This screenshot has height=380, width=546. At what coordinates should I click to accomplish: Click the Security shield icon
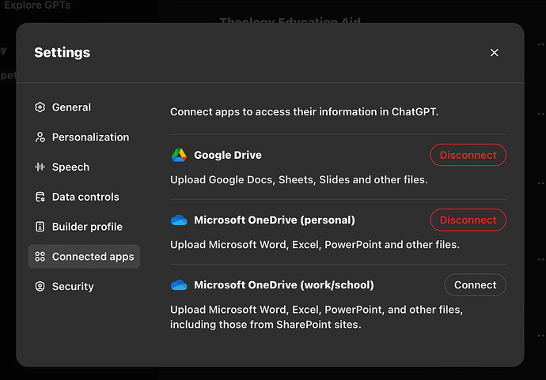click(40, 287)
